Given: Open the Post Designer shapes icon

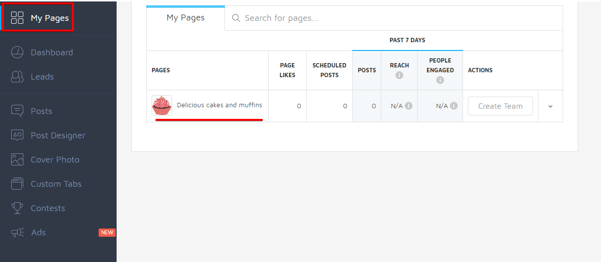Looking at the screenshot, I should [17, 135].
